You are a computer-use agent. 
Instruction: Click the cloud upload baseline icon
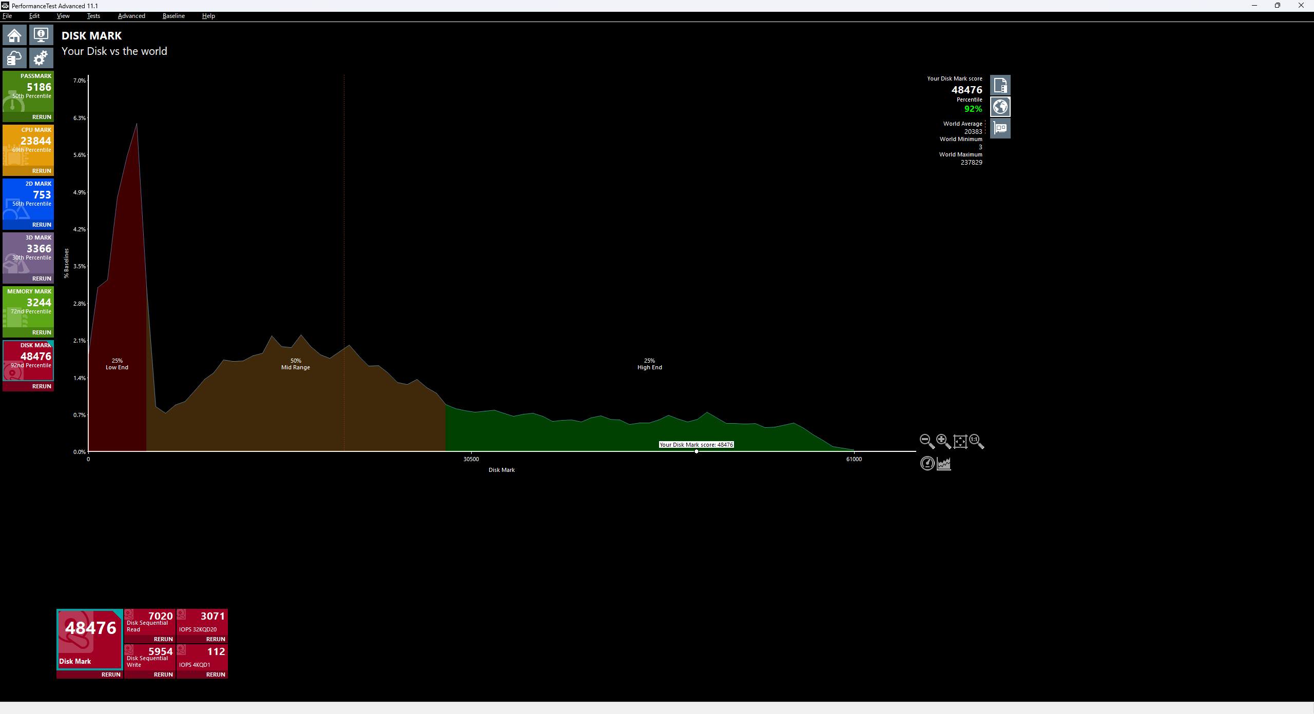click(14, 58)
